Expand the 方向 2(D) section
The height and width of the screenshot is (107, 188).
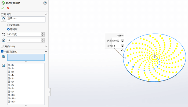pos(46,46)
